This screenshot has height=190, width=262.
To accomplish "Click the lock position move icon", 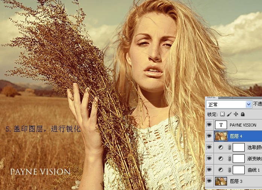I will click(x=236, y=114).
